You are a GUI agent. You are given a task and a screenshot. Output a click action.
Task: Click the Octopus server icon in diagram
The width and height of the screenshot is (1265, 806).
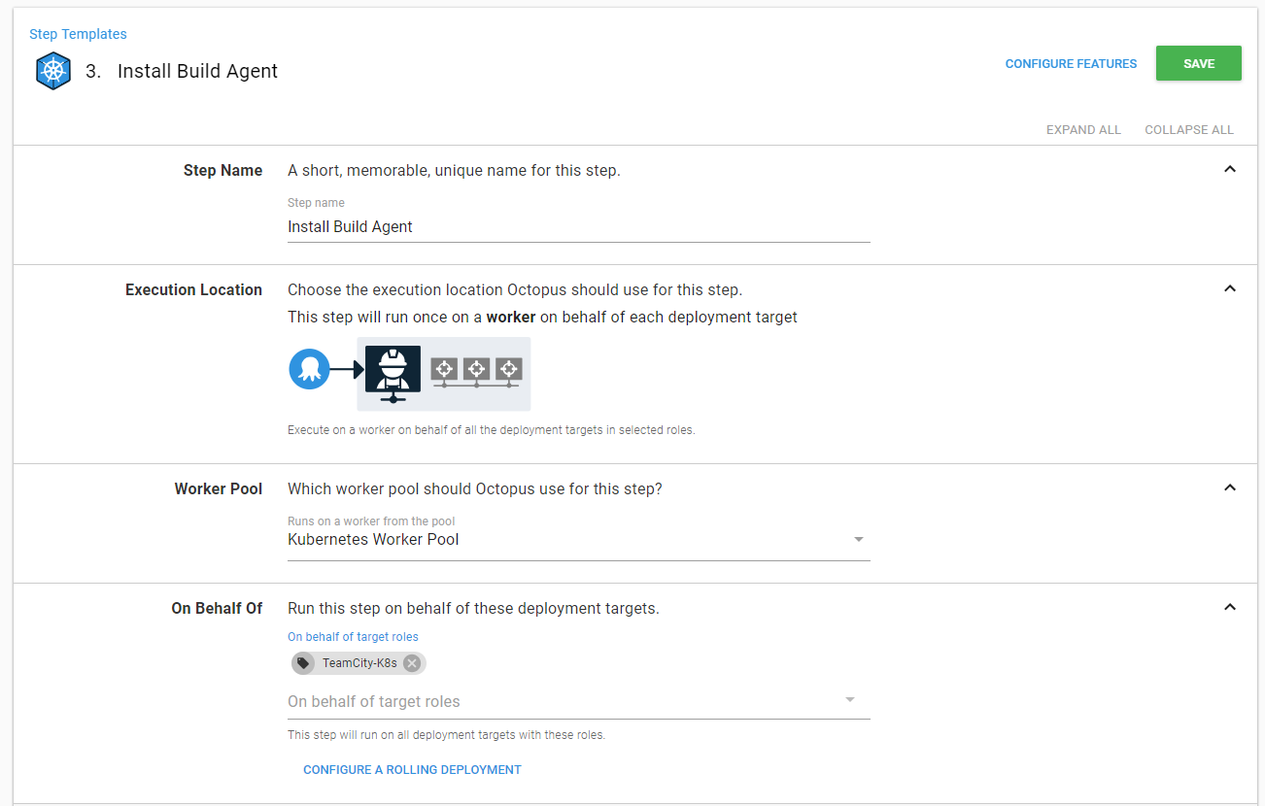pos(309,369)
